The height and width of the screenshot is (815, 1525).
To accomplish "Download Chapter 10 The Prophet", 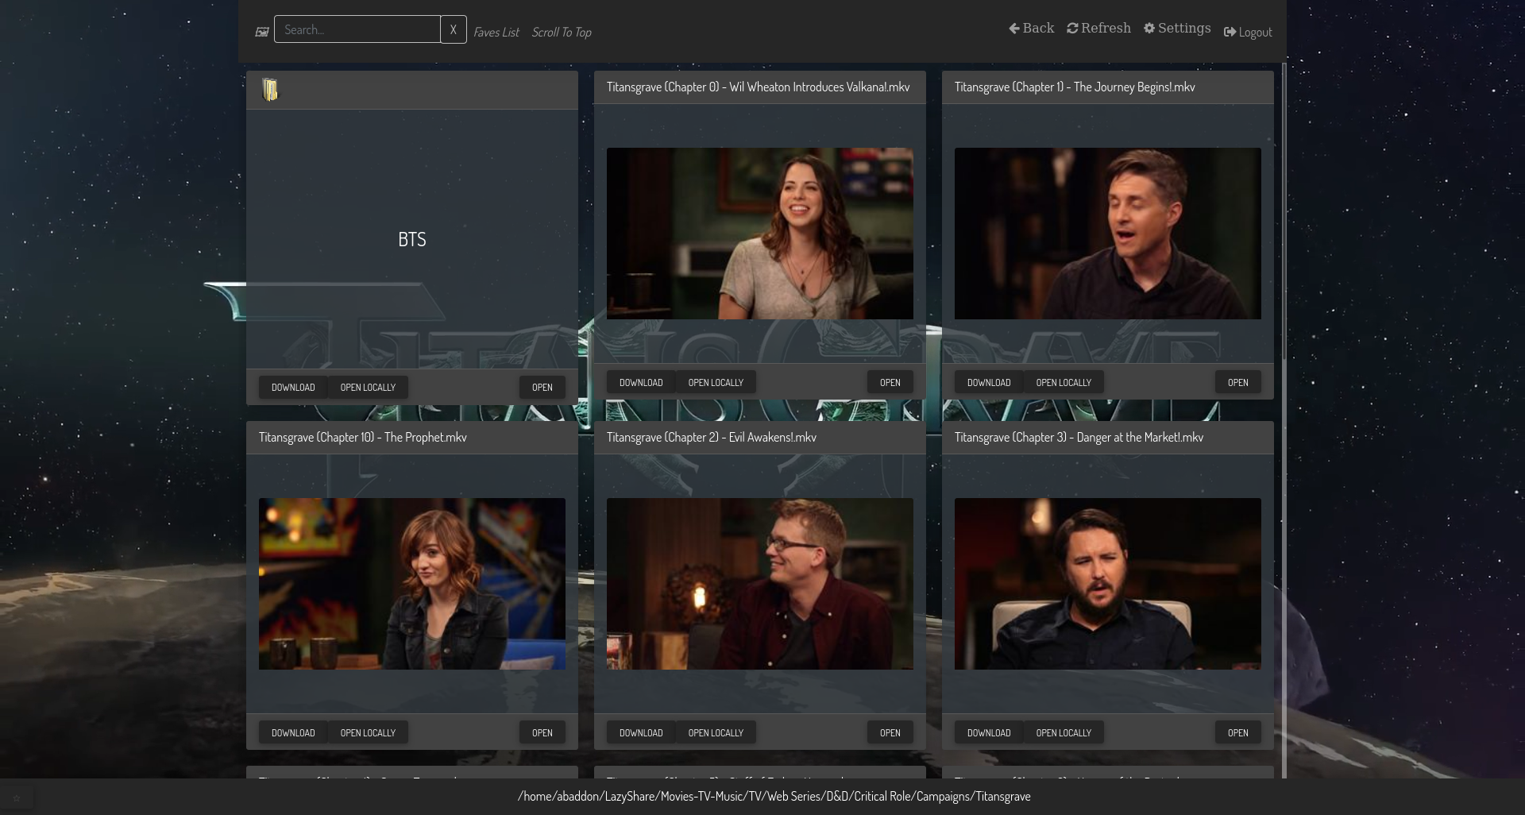I will 293,732.
